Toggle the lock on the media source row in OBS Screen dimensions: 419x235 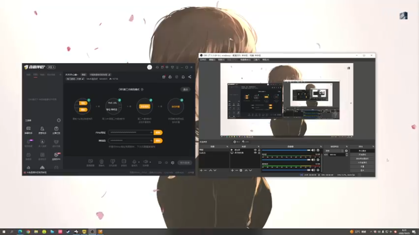point(259,150)
